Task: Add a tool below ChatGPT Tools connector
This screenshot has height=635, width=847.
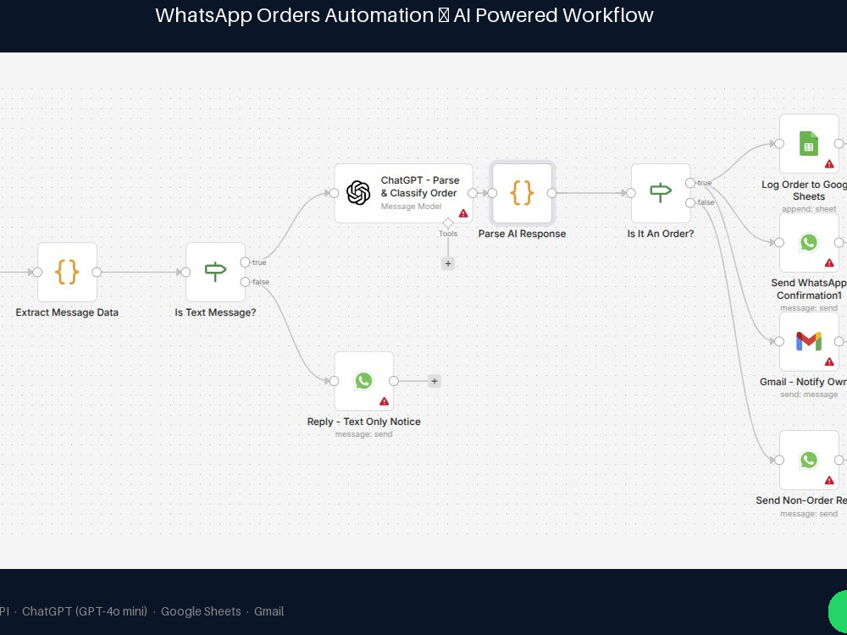Action: pyautogui.click(x=448, y=263)
